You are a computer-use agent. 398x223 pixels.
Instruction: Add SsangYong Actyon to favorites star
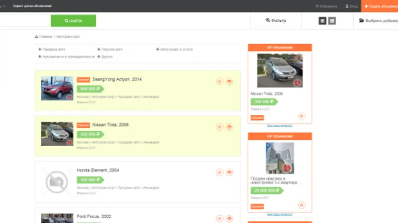click(219, 81)
